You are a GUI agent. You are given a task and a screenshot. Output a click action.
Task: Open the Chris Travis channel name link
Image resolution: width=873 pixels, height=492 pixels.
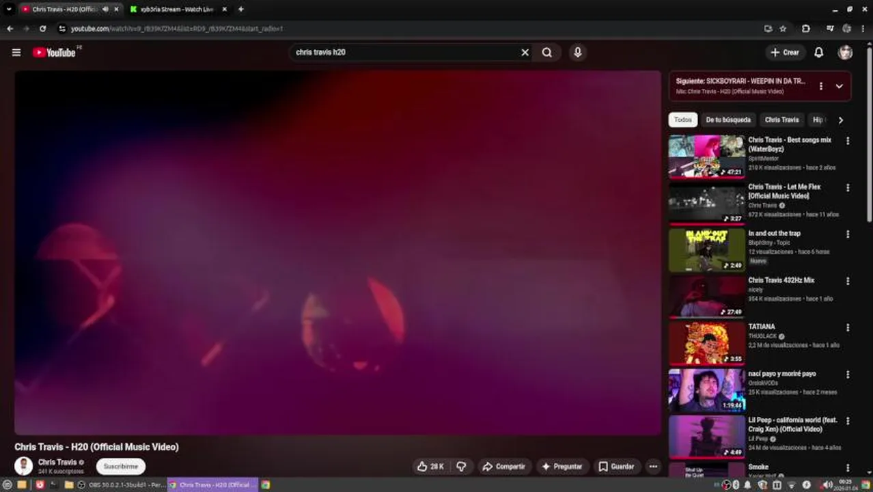[57, 462]
